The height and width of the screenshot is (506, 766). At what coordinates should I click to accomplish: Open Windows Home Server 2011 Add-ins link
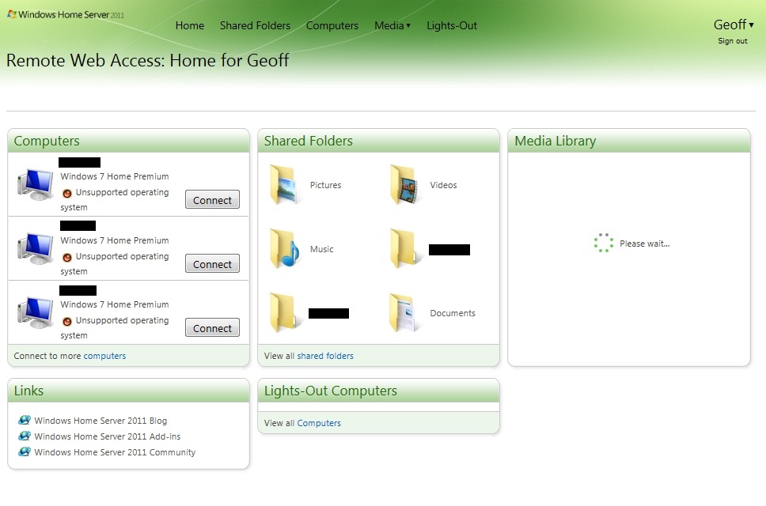[x=108, y=436]
